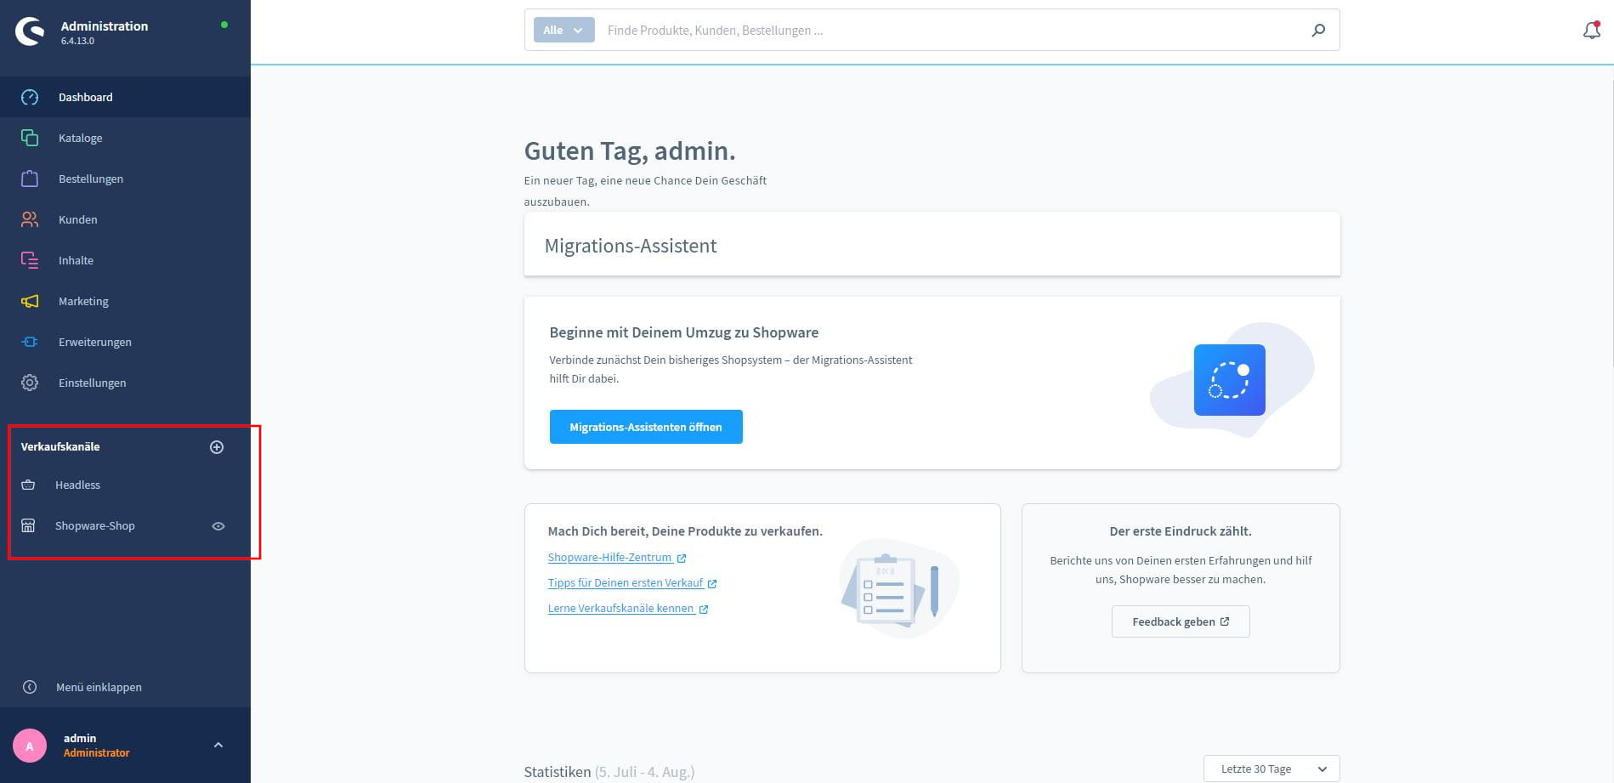The height and width of the screenshot is (783, 1614).
Task: Open the Bestellungen menu item
Action: click(125, 179)
